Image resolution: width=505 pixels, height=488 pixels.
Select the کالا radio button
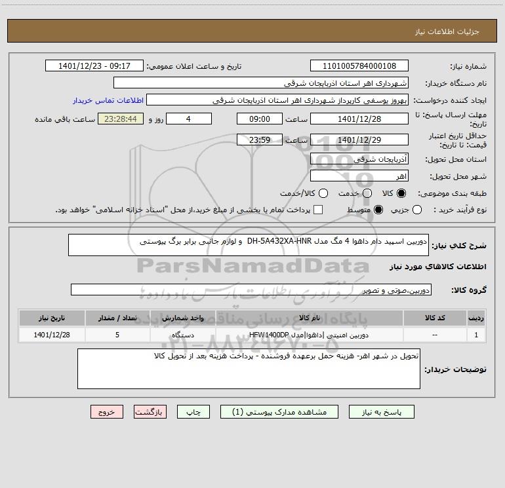[x=401, y=193]
